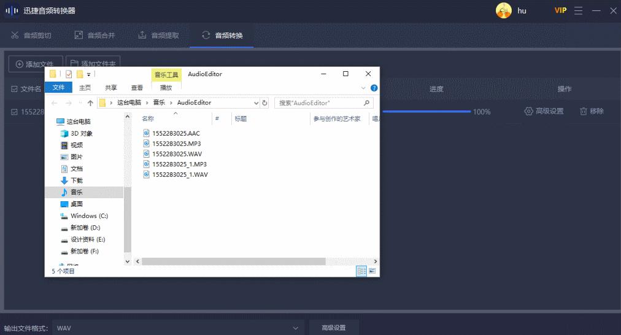Click navigation pane scroll down arrow
621x335 pixels.
[x=128, y=261]
